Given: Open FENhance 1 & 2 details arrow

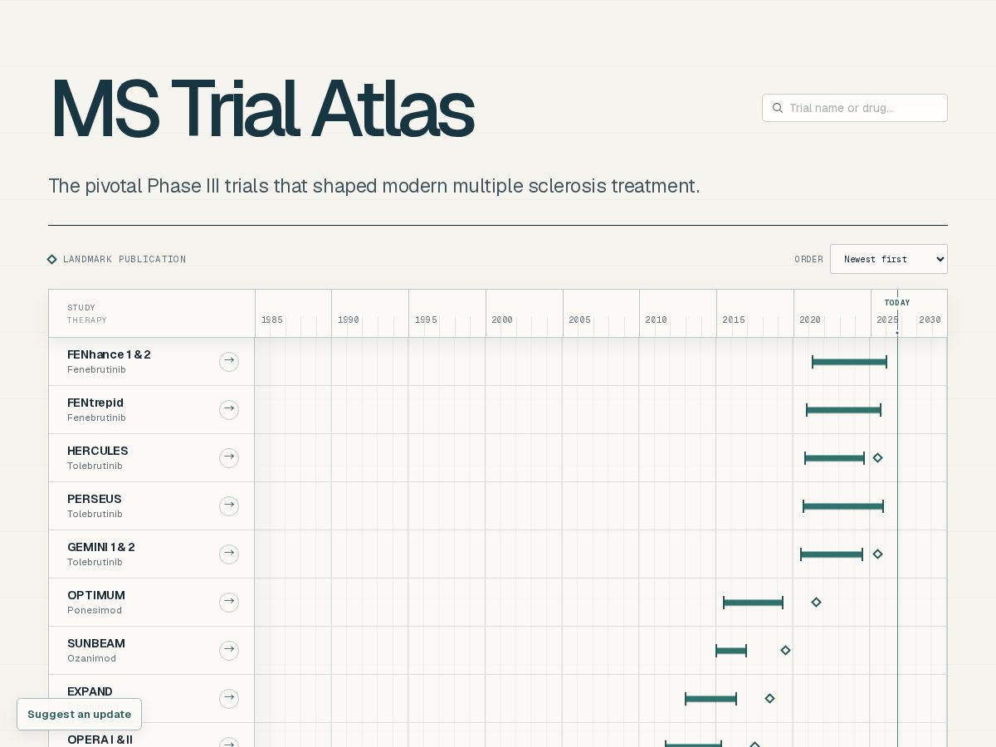Looking at the screenshot, I should (229, 361).
